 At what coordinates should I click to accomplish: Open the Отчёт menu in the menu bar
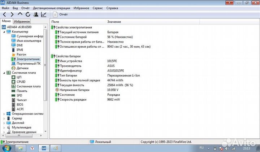pos(25,8)
